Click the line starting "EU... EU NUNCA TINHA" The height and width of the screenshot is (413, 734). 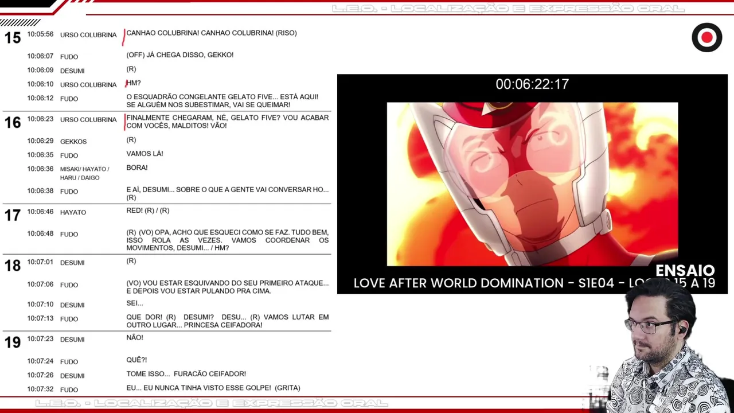click(213, 388)
